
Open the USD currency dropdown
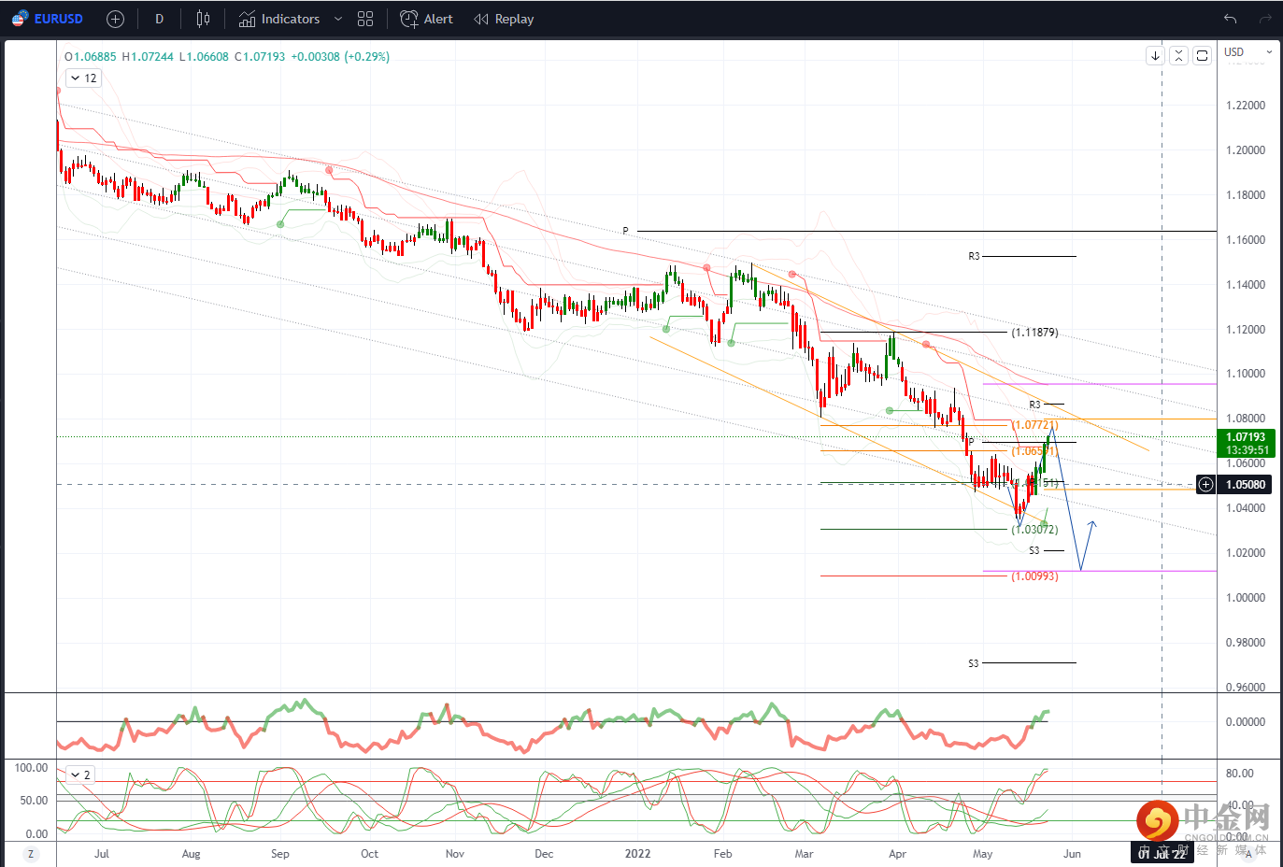pyautogui.click(x=1248, y=52)
